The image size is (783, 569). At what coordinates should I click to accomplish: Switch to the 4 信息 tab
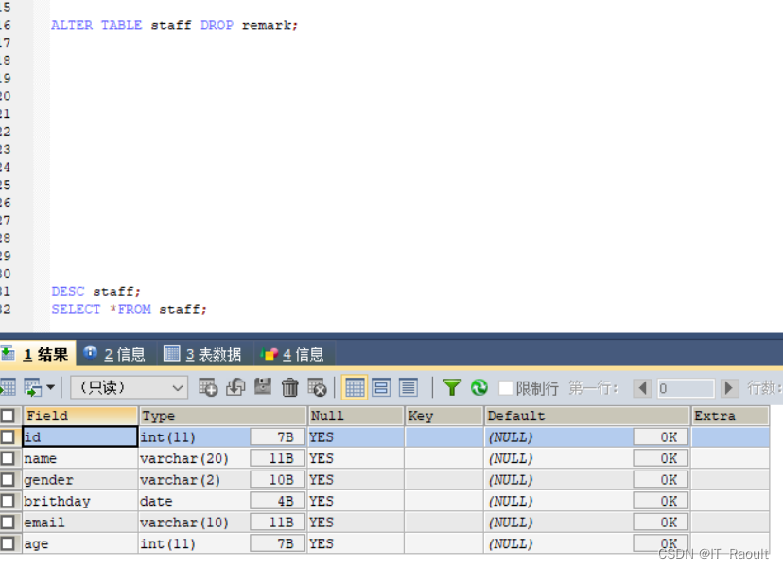293,354
